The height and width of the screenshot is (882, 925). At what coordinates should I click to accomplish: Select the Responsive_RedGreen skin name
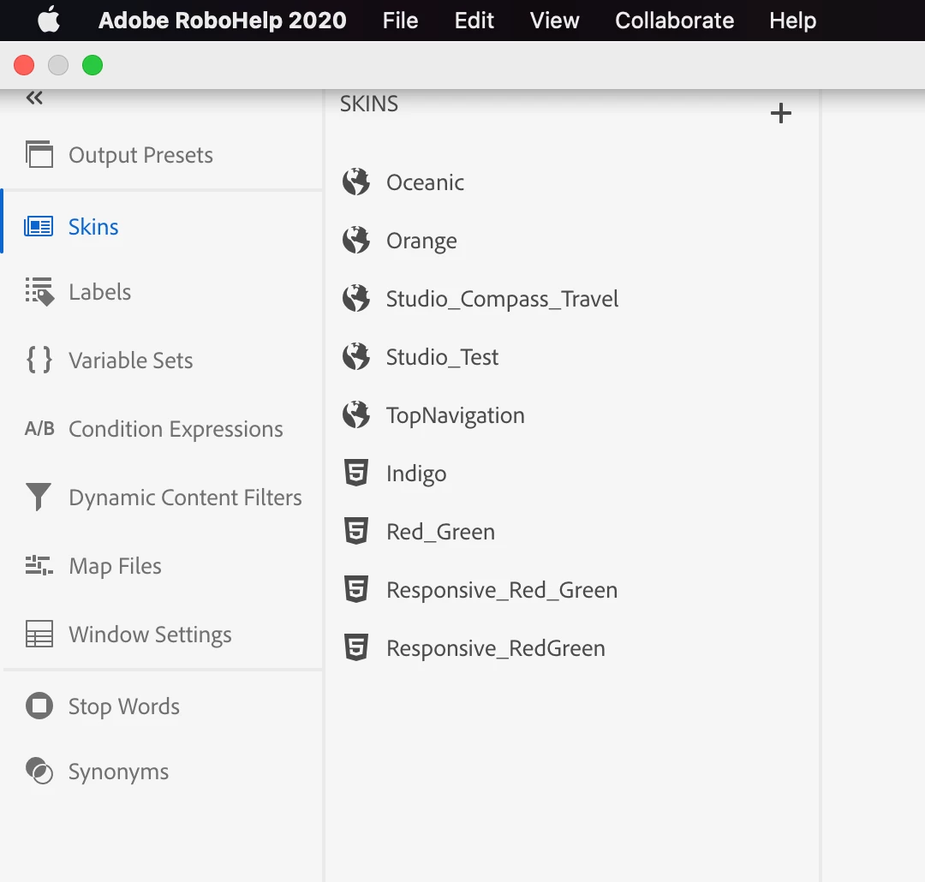[x=496, y=648]
